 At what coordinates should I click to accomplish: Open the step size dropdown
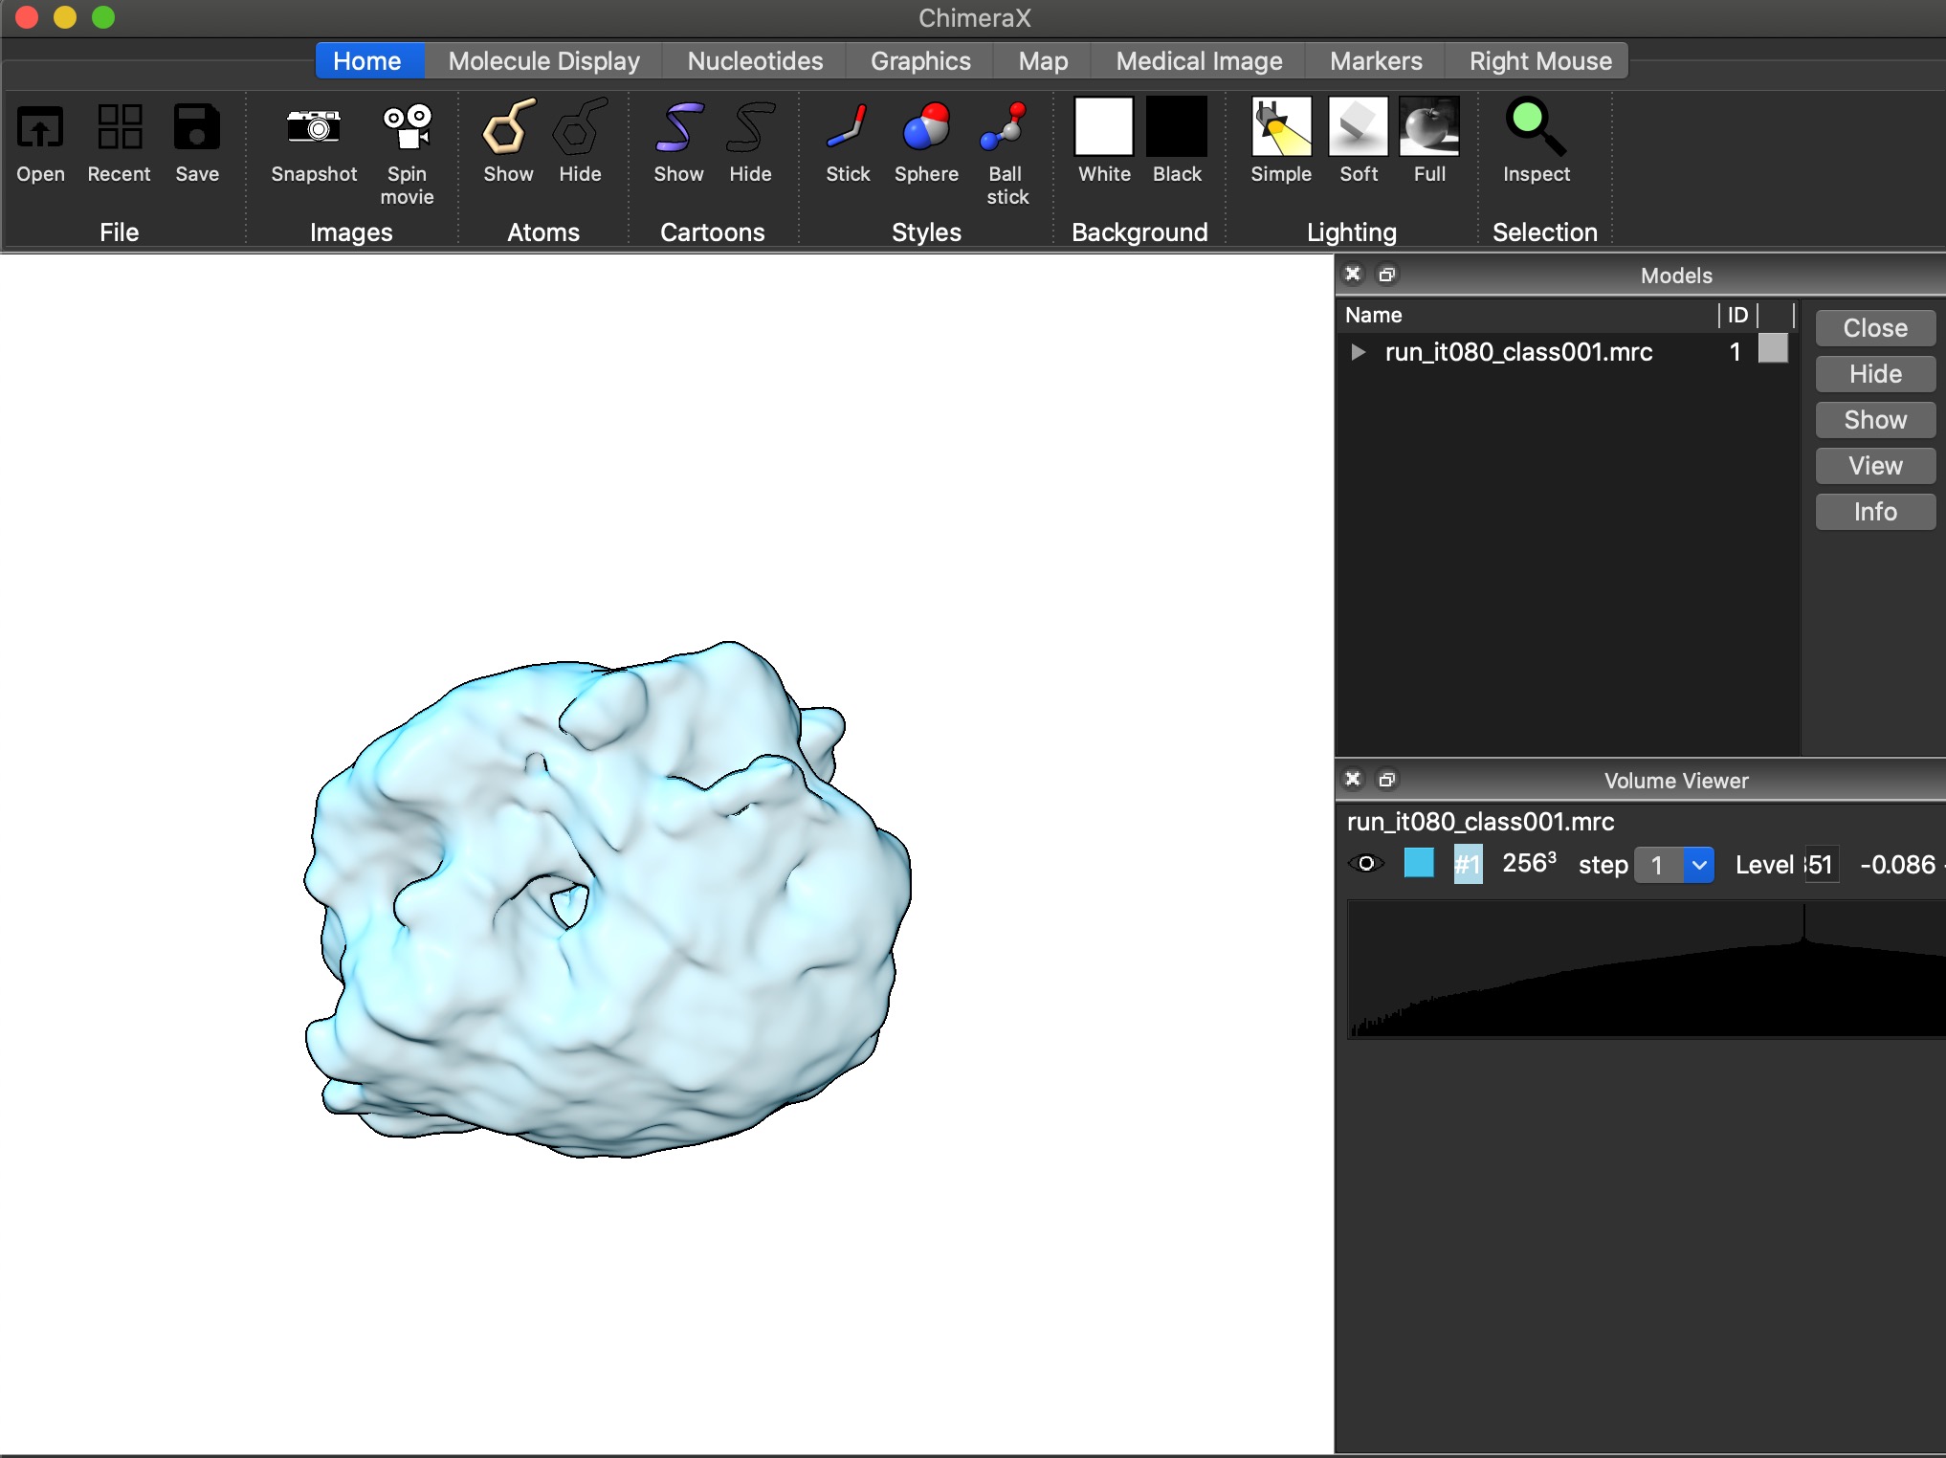click(x=1698, y=865)
